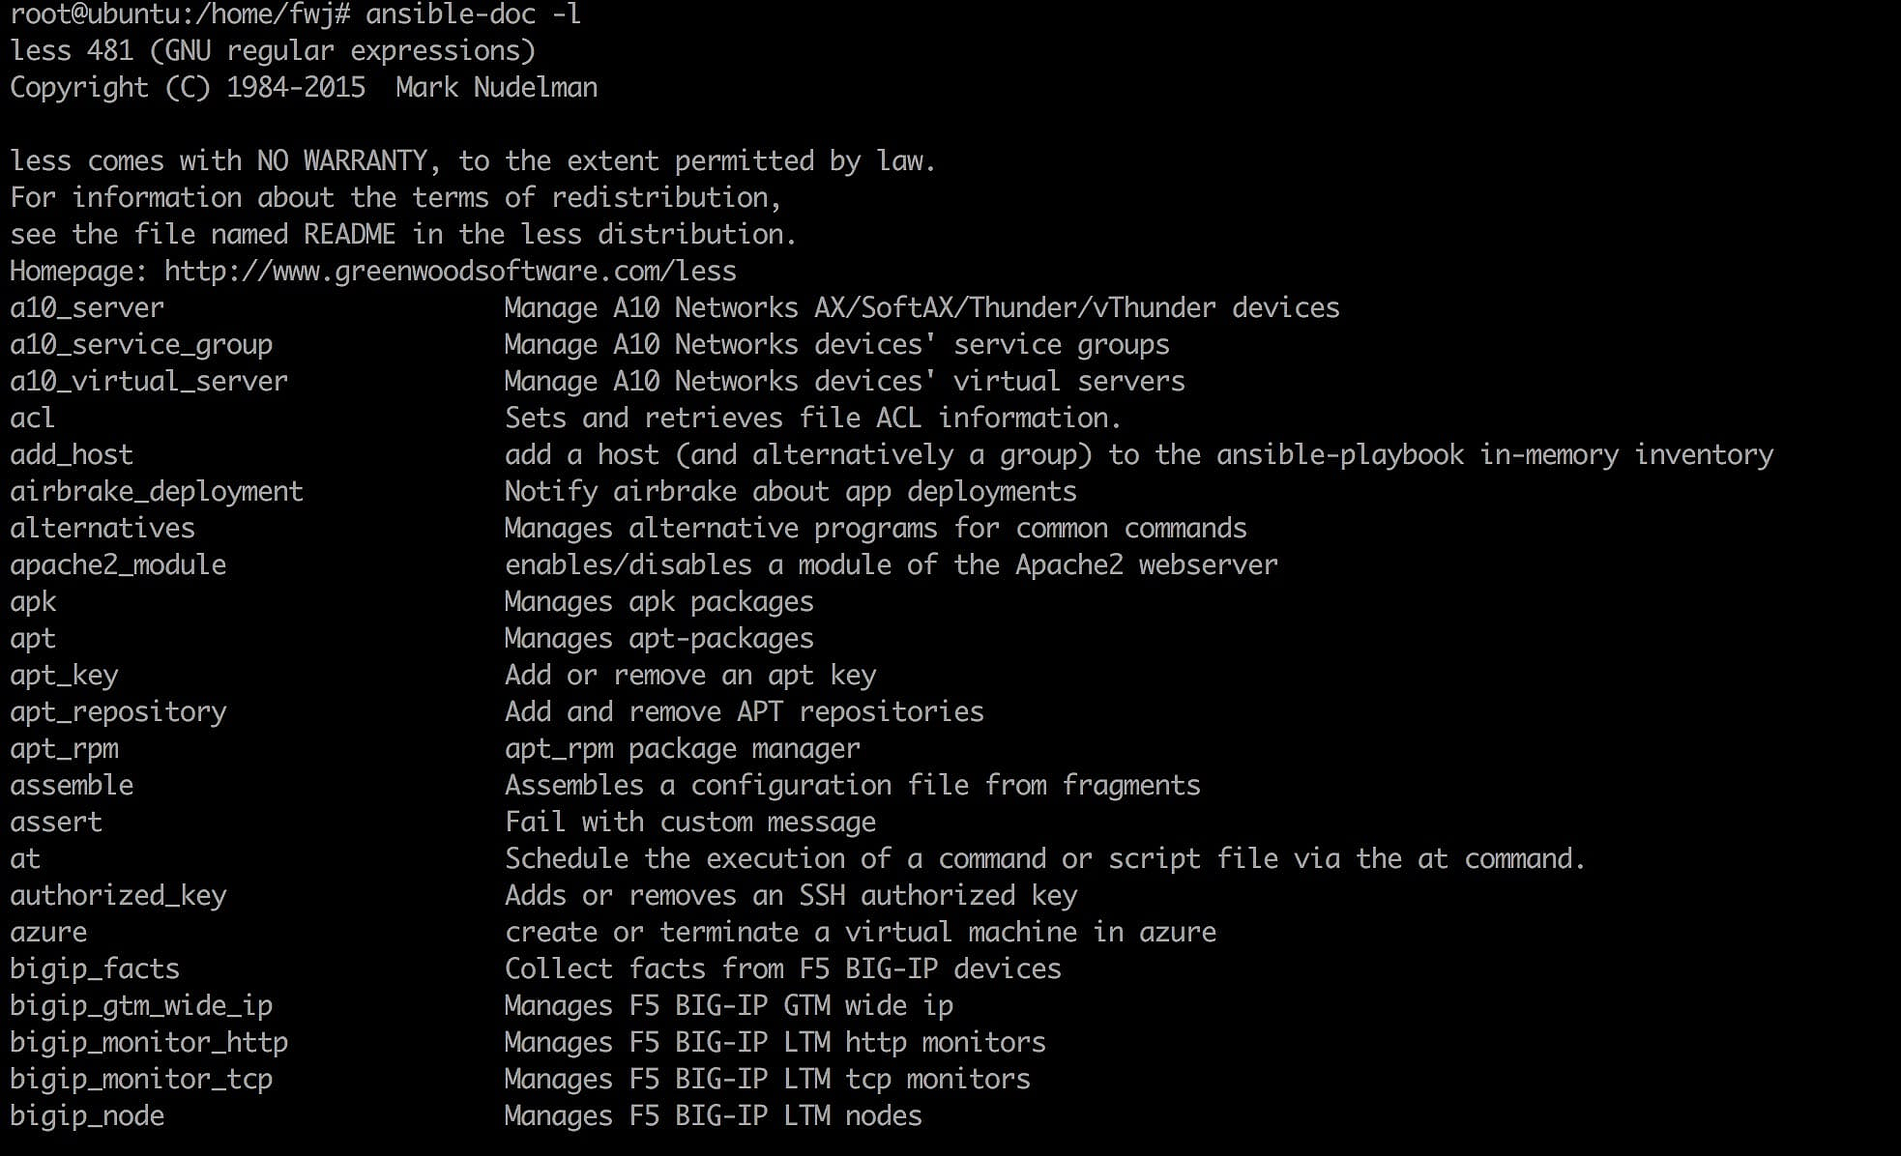Click the bigip_node module name
The height and width of the screenshot is (1156, 1901).
87,1116
